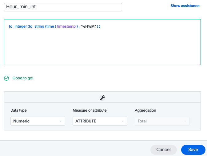Screen dimensions: 207x156
Task: Click the Data type dropdown arrow
Action: coord(61,121)
